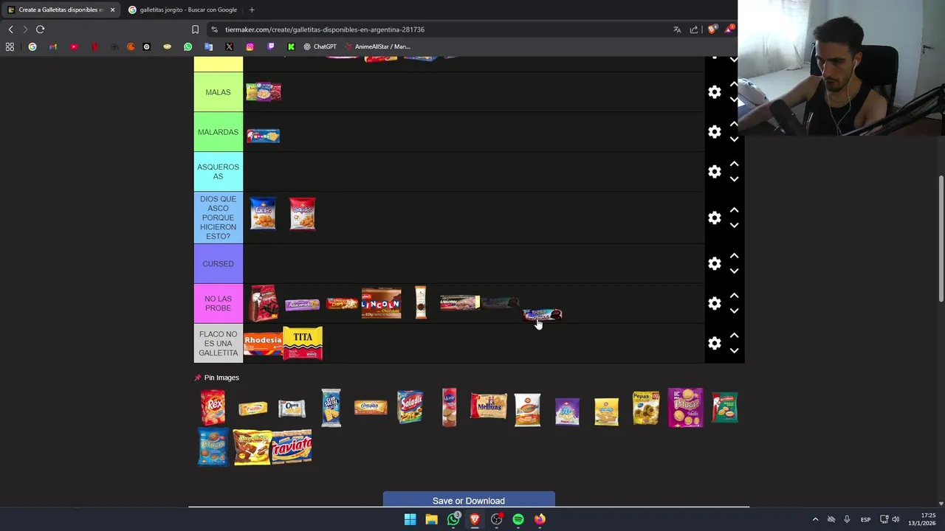Move MALARDAS tier down with arrow

734,139
